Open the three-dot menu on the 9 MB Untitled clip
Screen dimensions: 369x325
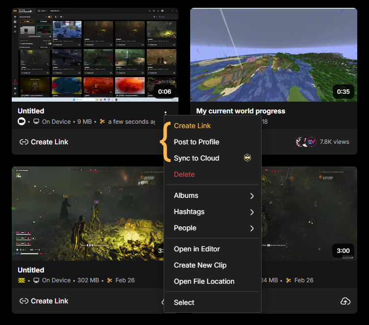pos(166,112)
